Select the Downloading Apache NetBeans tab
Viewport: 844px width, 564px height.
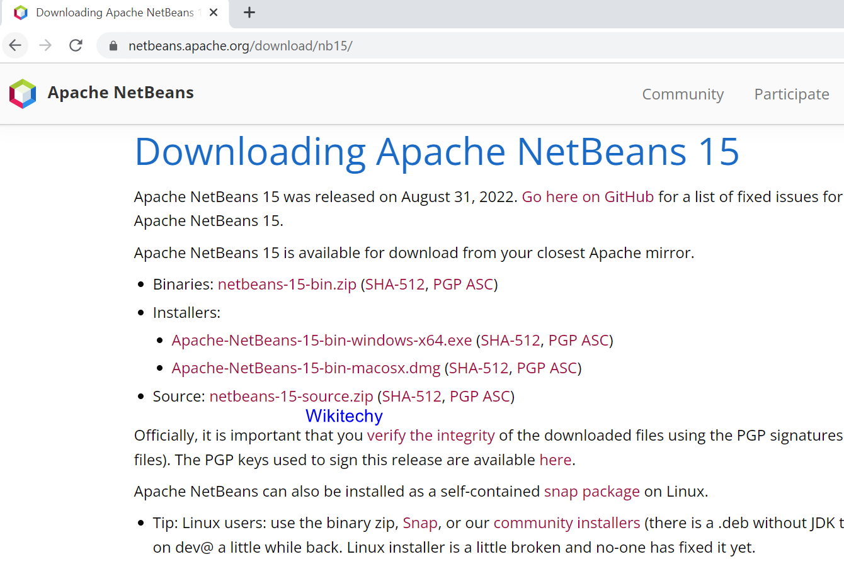click(x=113, y=13)
